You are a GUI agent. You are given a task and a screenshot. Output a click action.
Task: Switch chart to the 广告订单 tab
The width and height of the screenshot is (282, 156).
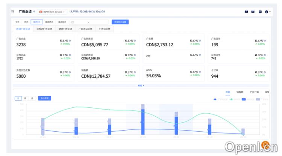(254, 92)
